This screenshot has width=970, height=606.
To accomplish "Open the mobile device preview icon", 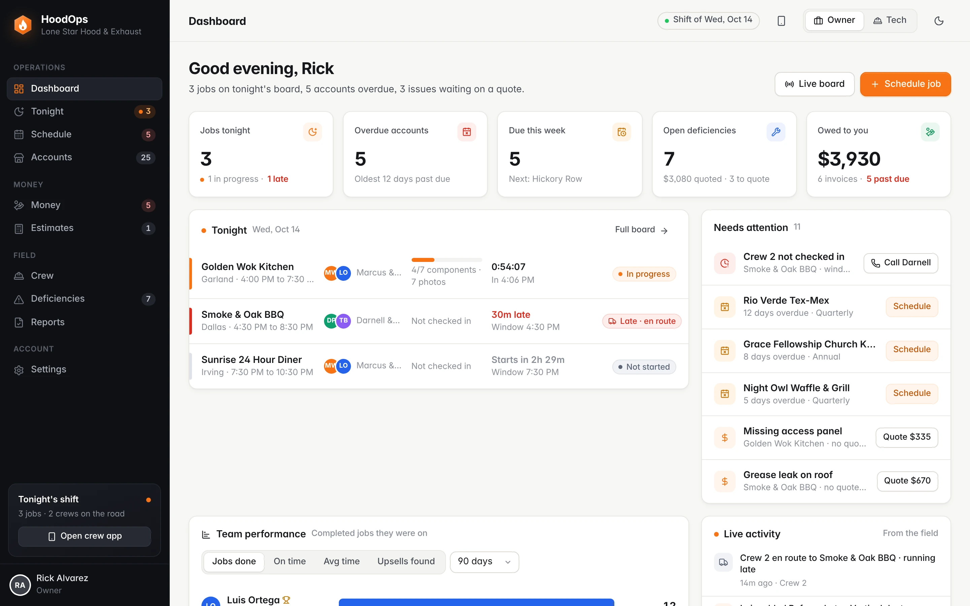I will [781, 21].
